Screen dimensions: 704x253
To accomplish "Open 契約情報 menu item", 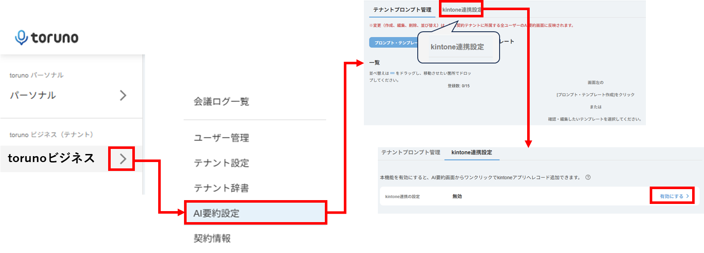I will tap(212, 238).
